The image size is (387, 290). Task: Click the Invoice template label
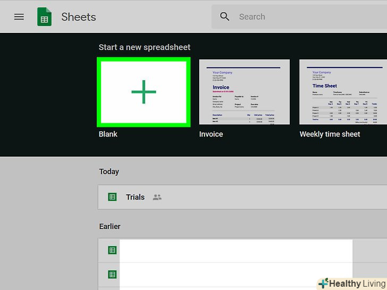click(211, 134)
